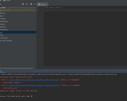Select the file ending in ctice.py
Screen dimensions: 127x101
[x=3, y=27]
